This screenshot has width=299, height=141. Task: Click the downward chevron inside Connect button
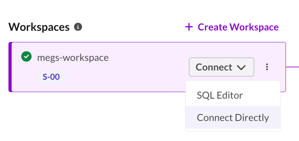click(241, 67)
